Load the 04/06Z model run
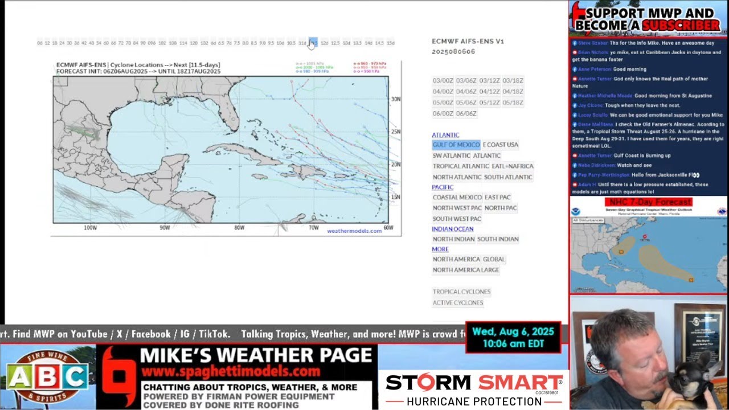This screenshot has height=410, width=729. tap(466, 92)
